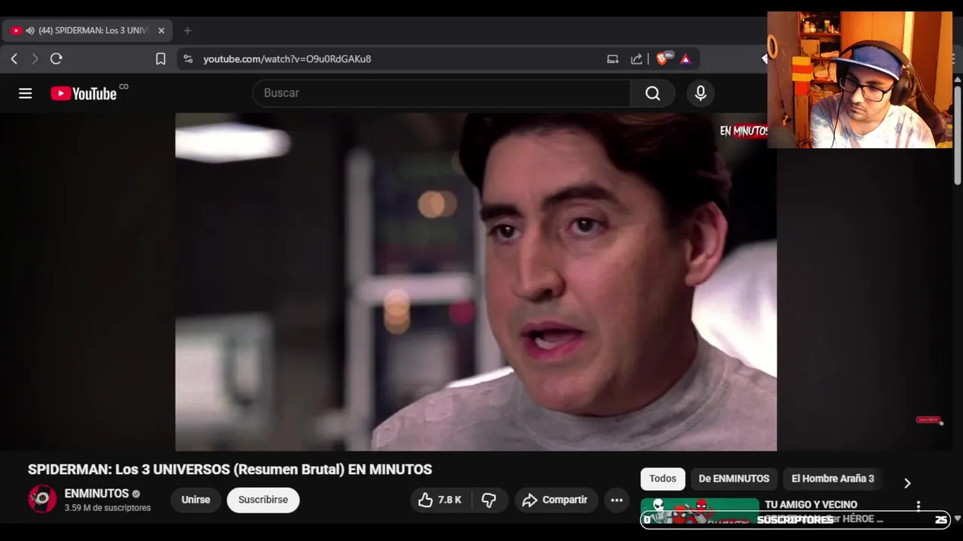Open the YouTube hamburger guide menu
This screenshot has height=541, width=963.
(26, 93)
